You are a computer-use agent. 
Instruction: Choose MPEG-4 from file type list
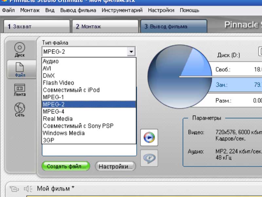tap(89, 112)
